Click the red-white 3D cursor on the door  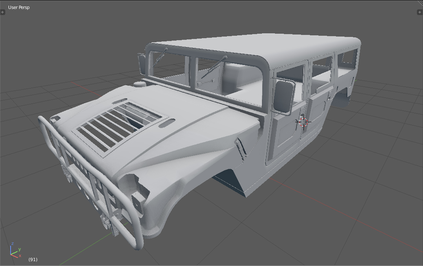(303, 122)
